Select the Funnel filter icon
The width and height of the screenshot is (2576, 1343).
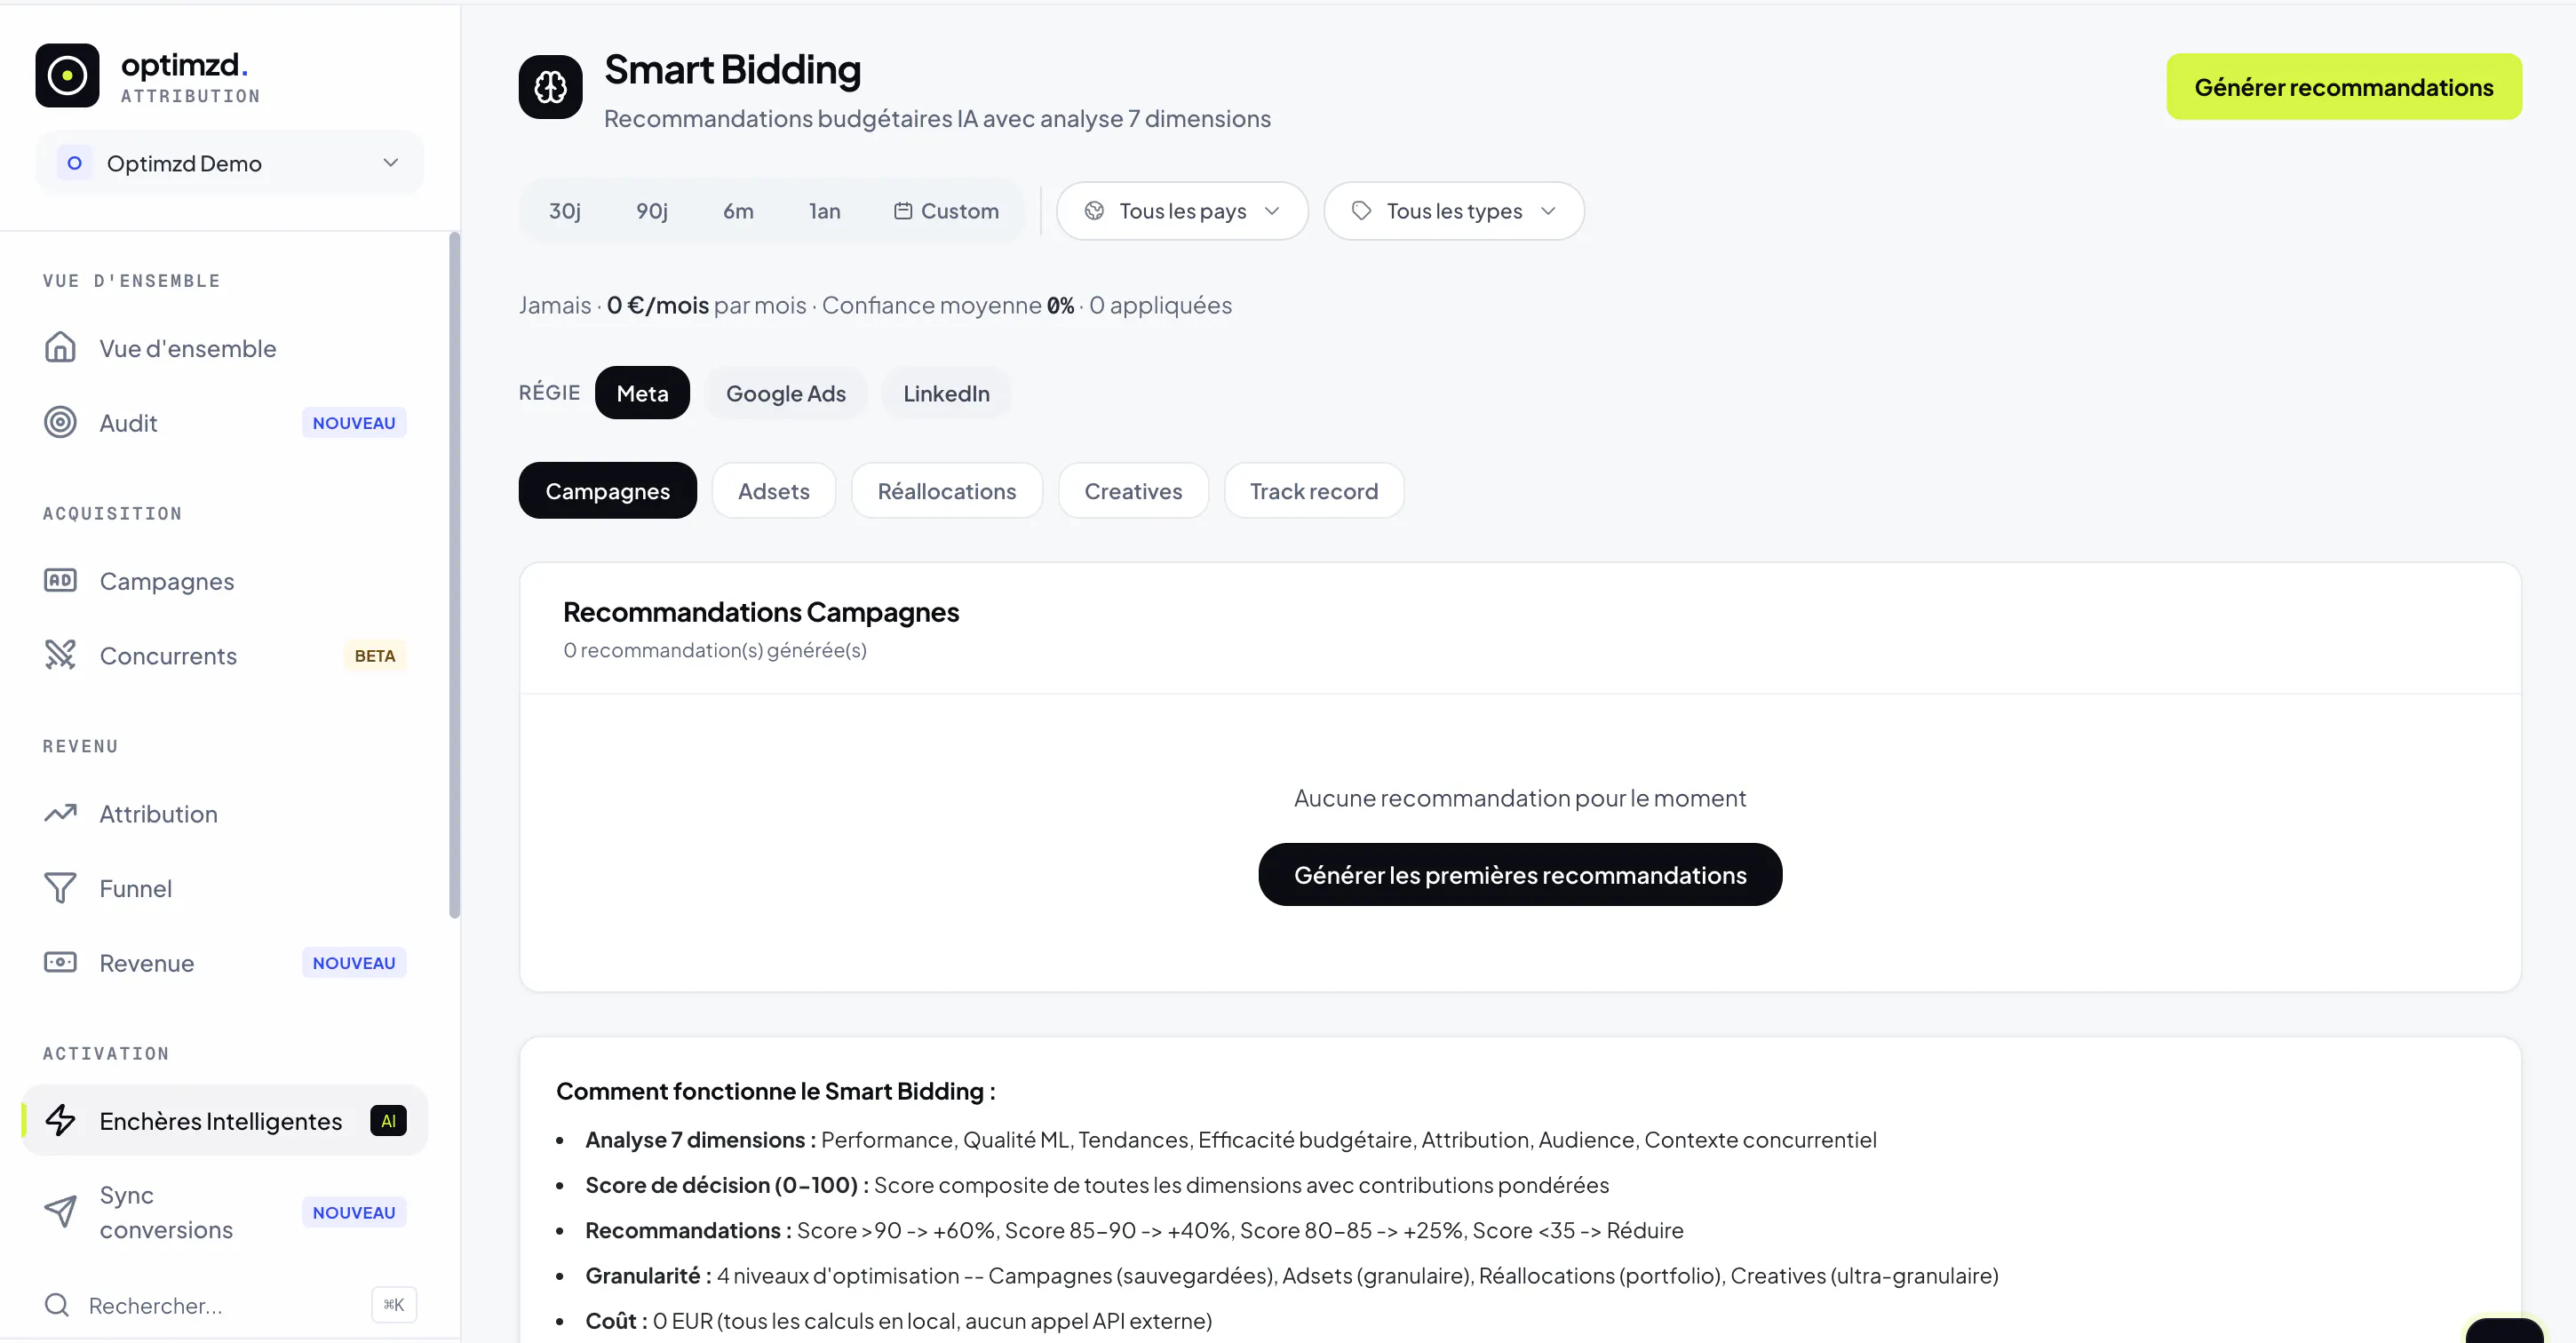[60, 888]
